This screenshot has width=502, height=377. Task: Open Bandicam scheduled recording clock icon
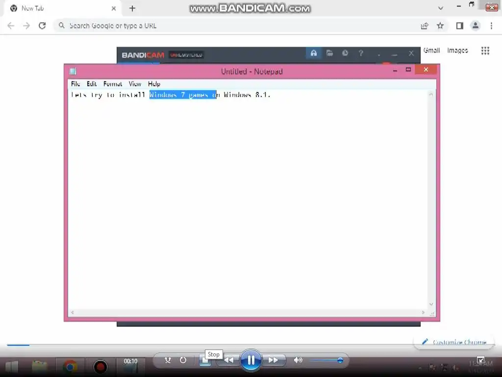345,53
